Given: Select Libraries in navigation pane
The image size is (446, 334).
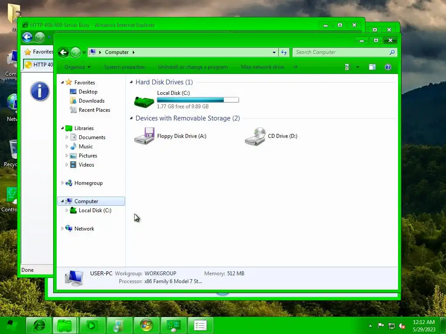Looking at the screenshot, I should (84, 128).
